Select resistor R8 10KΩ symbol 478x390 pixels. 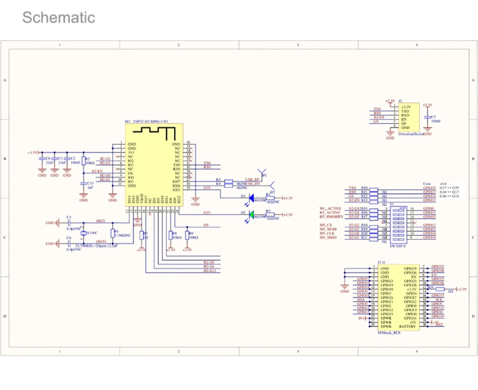click(170, 235)
